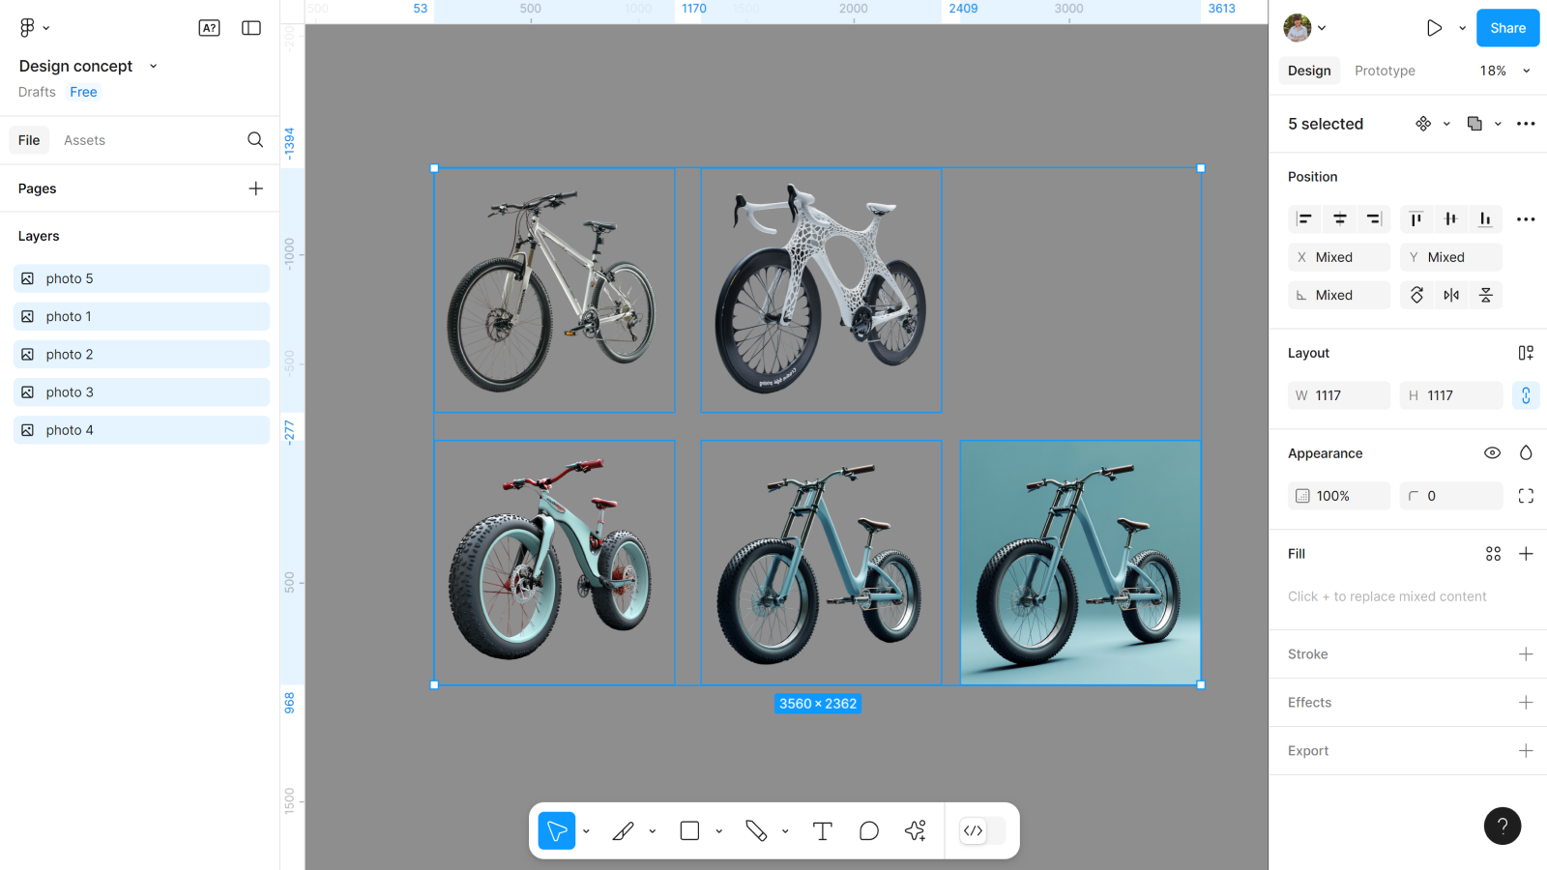Click the align left icon

coord(1304,219)
